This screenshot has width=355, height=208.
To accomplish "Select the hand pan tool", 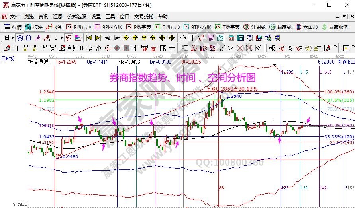I will tap(183, 38).
